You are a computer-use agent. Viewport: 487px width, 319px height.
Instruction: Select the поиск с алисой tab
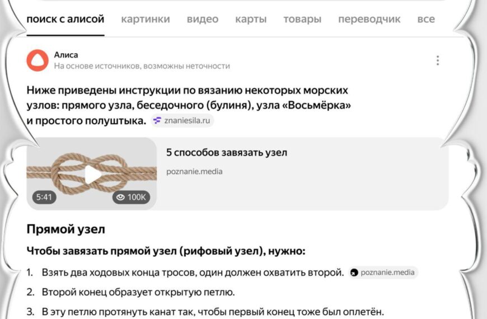coord(65,19)
